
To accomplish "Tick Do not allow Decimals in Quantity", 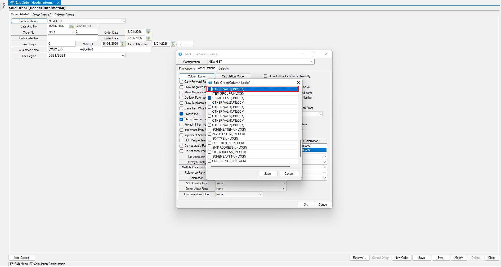I will (265, 76).
